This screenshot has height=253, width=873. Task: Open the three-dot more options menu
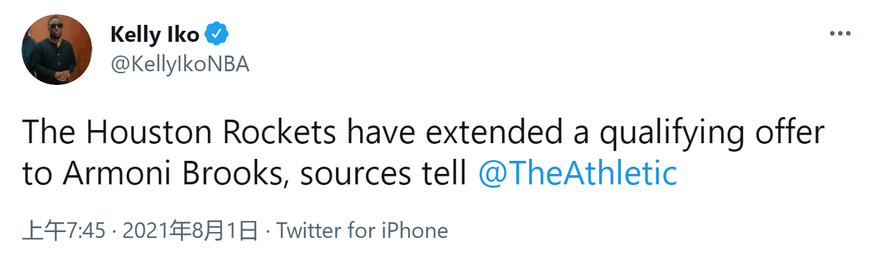pyautogui.click(x=840, y=33)
